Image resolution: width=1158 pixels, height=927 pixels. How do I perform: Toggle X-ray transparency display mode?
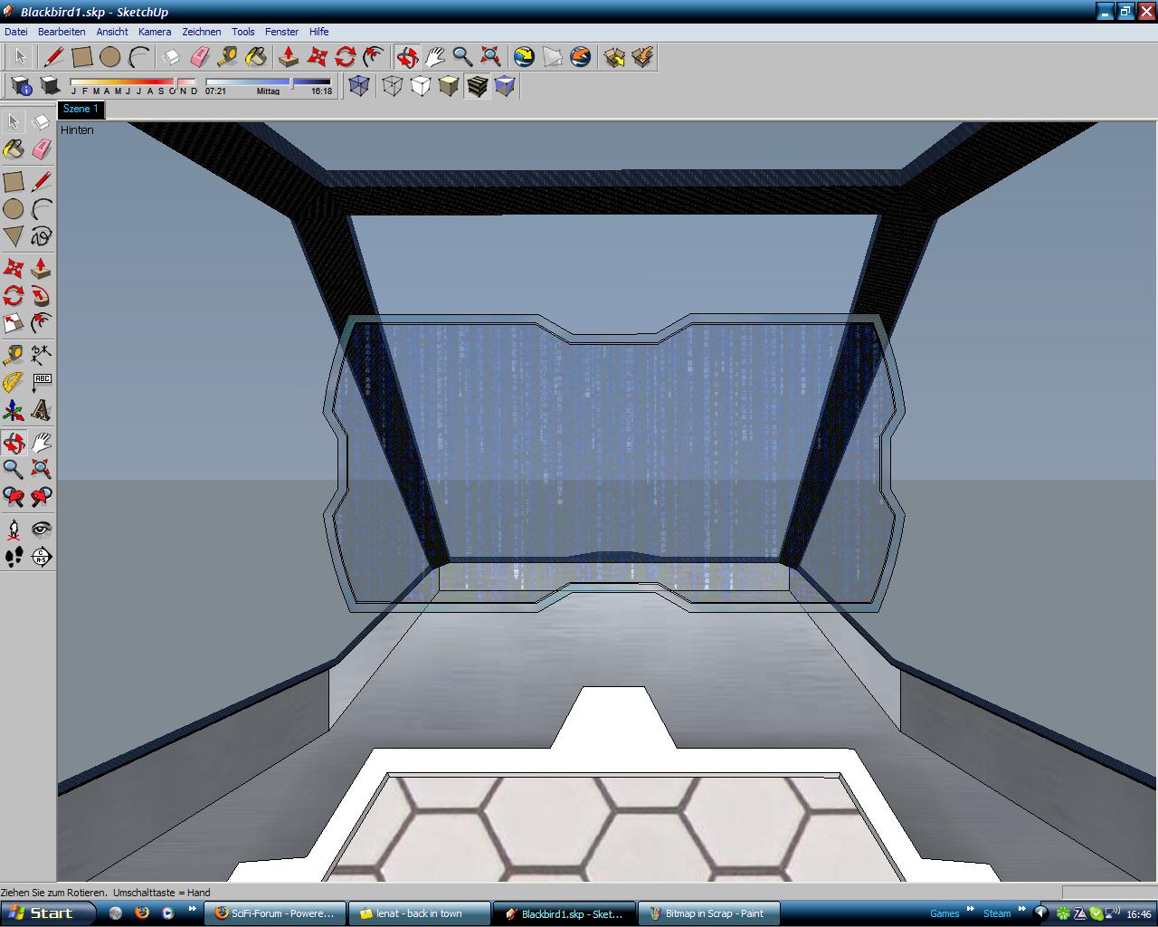(359, 86)
